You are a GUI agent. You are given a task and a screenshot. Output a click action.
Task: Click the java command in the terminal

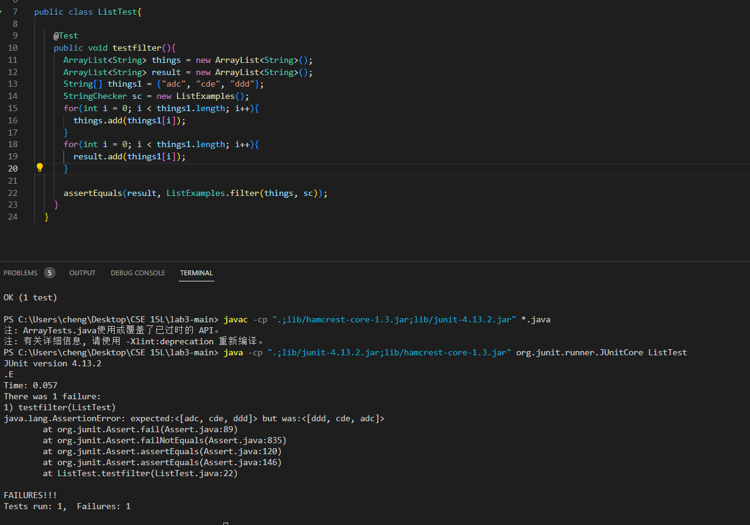234,352
